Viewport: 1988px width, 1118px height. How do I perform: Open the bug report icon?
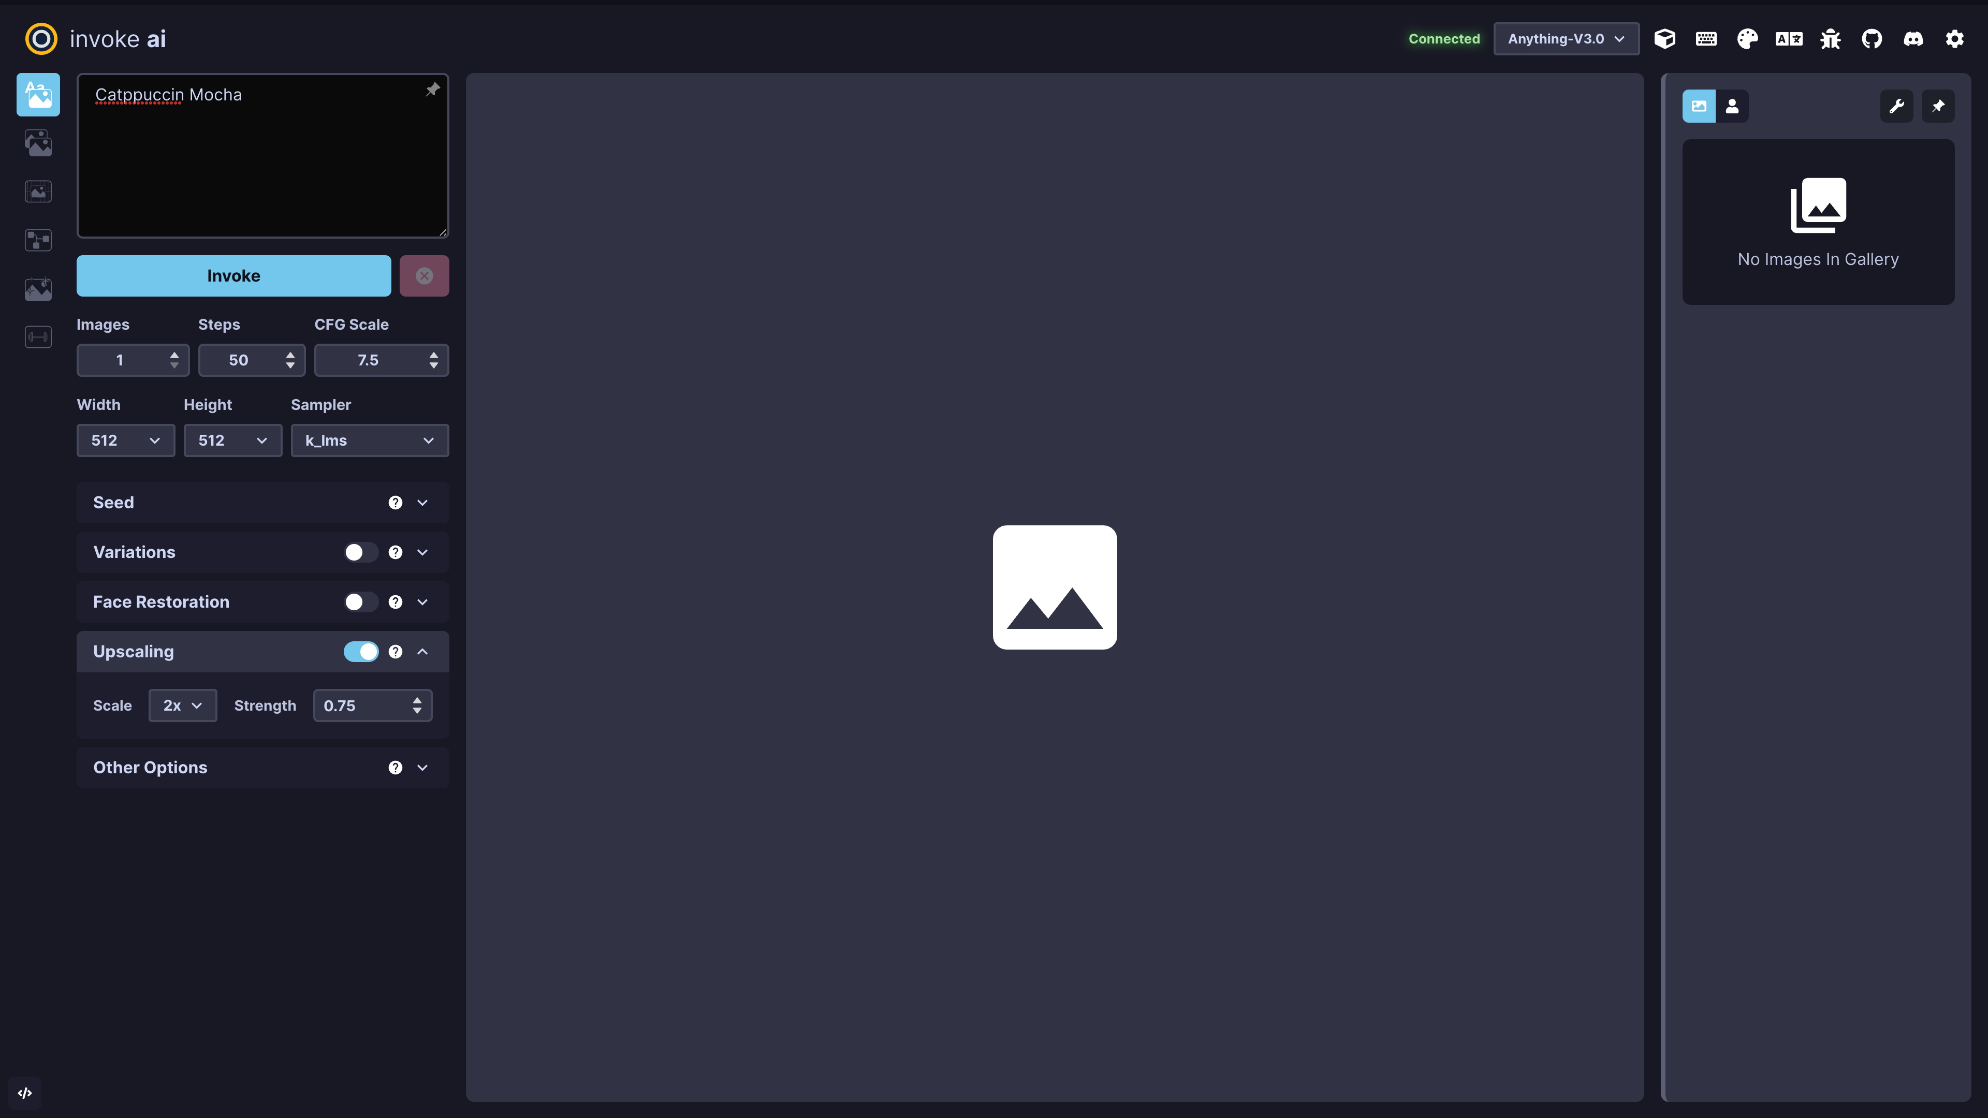tap(1830, 39)
